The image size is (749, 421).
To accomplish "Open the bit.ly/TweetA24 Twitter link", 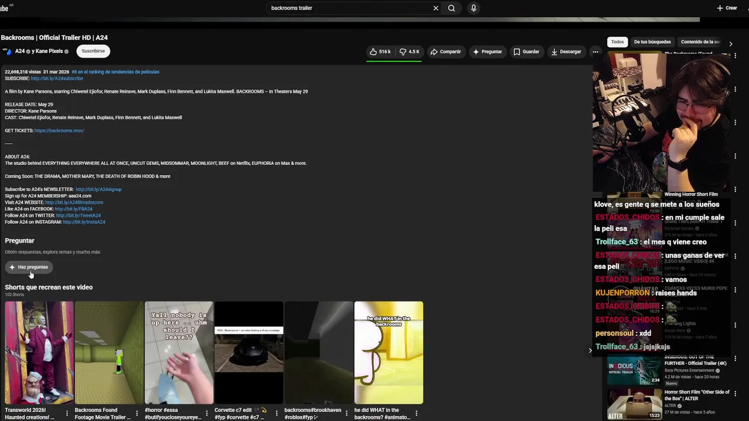I will (78, 215).
